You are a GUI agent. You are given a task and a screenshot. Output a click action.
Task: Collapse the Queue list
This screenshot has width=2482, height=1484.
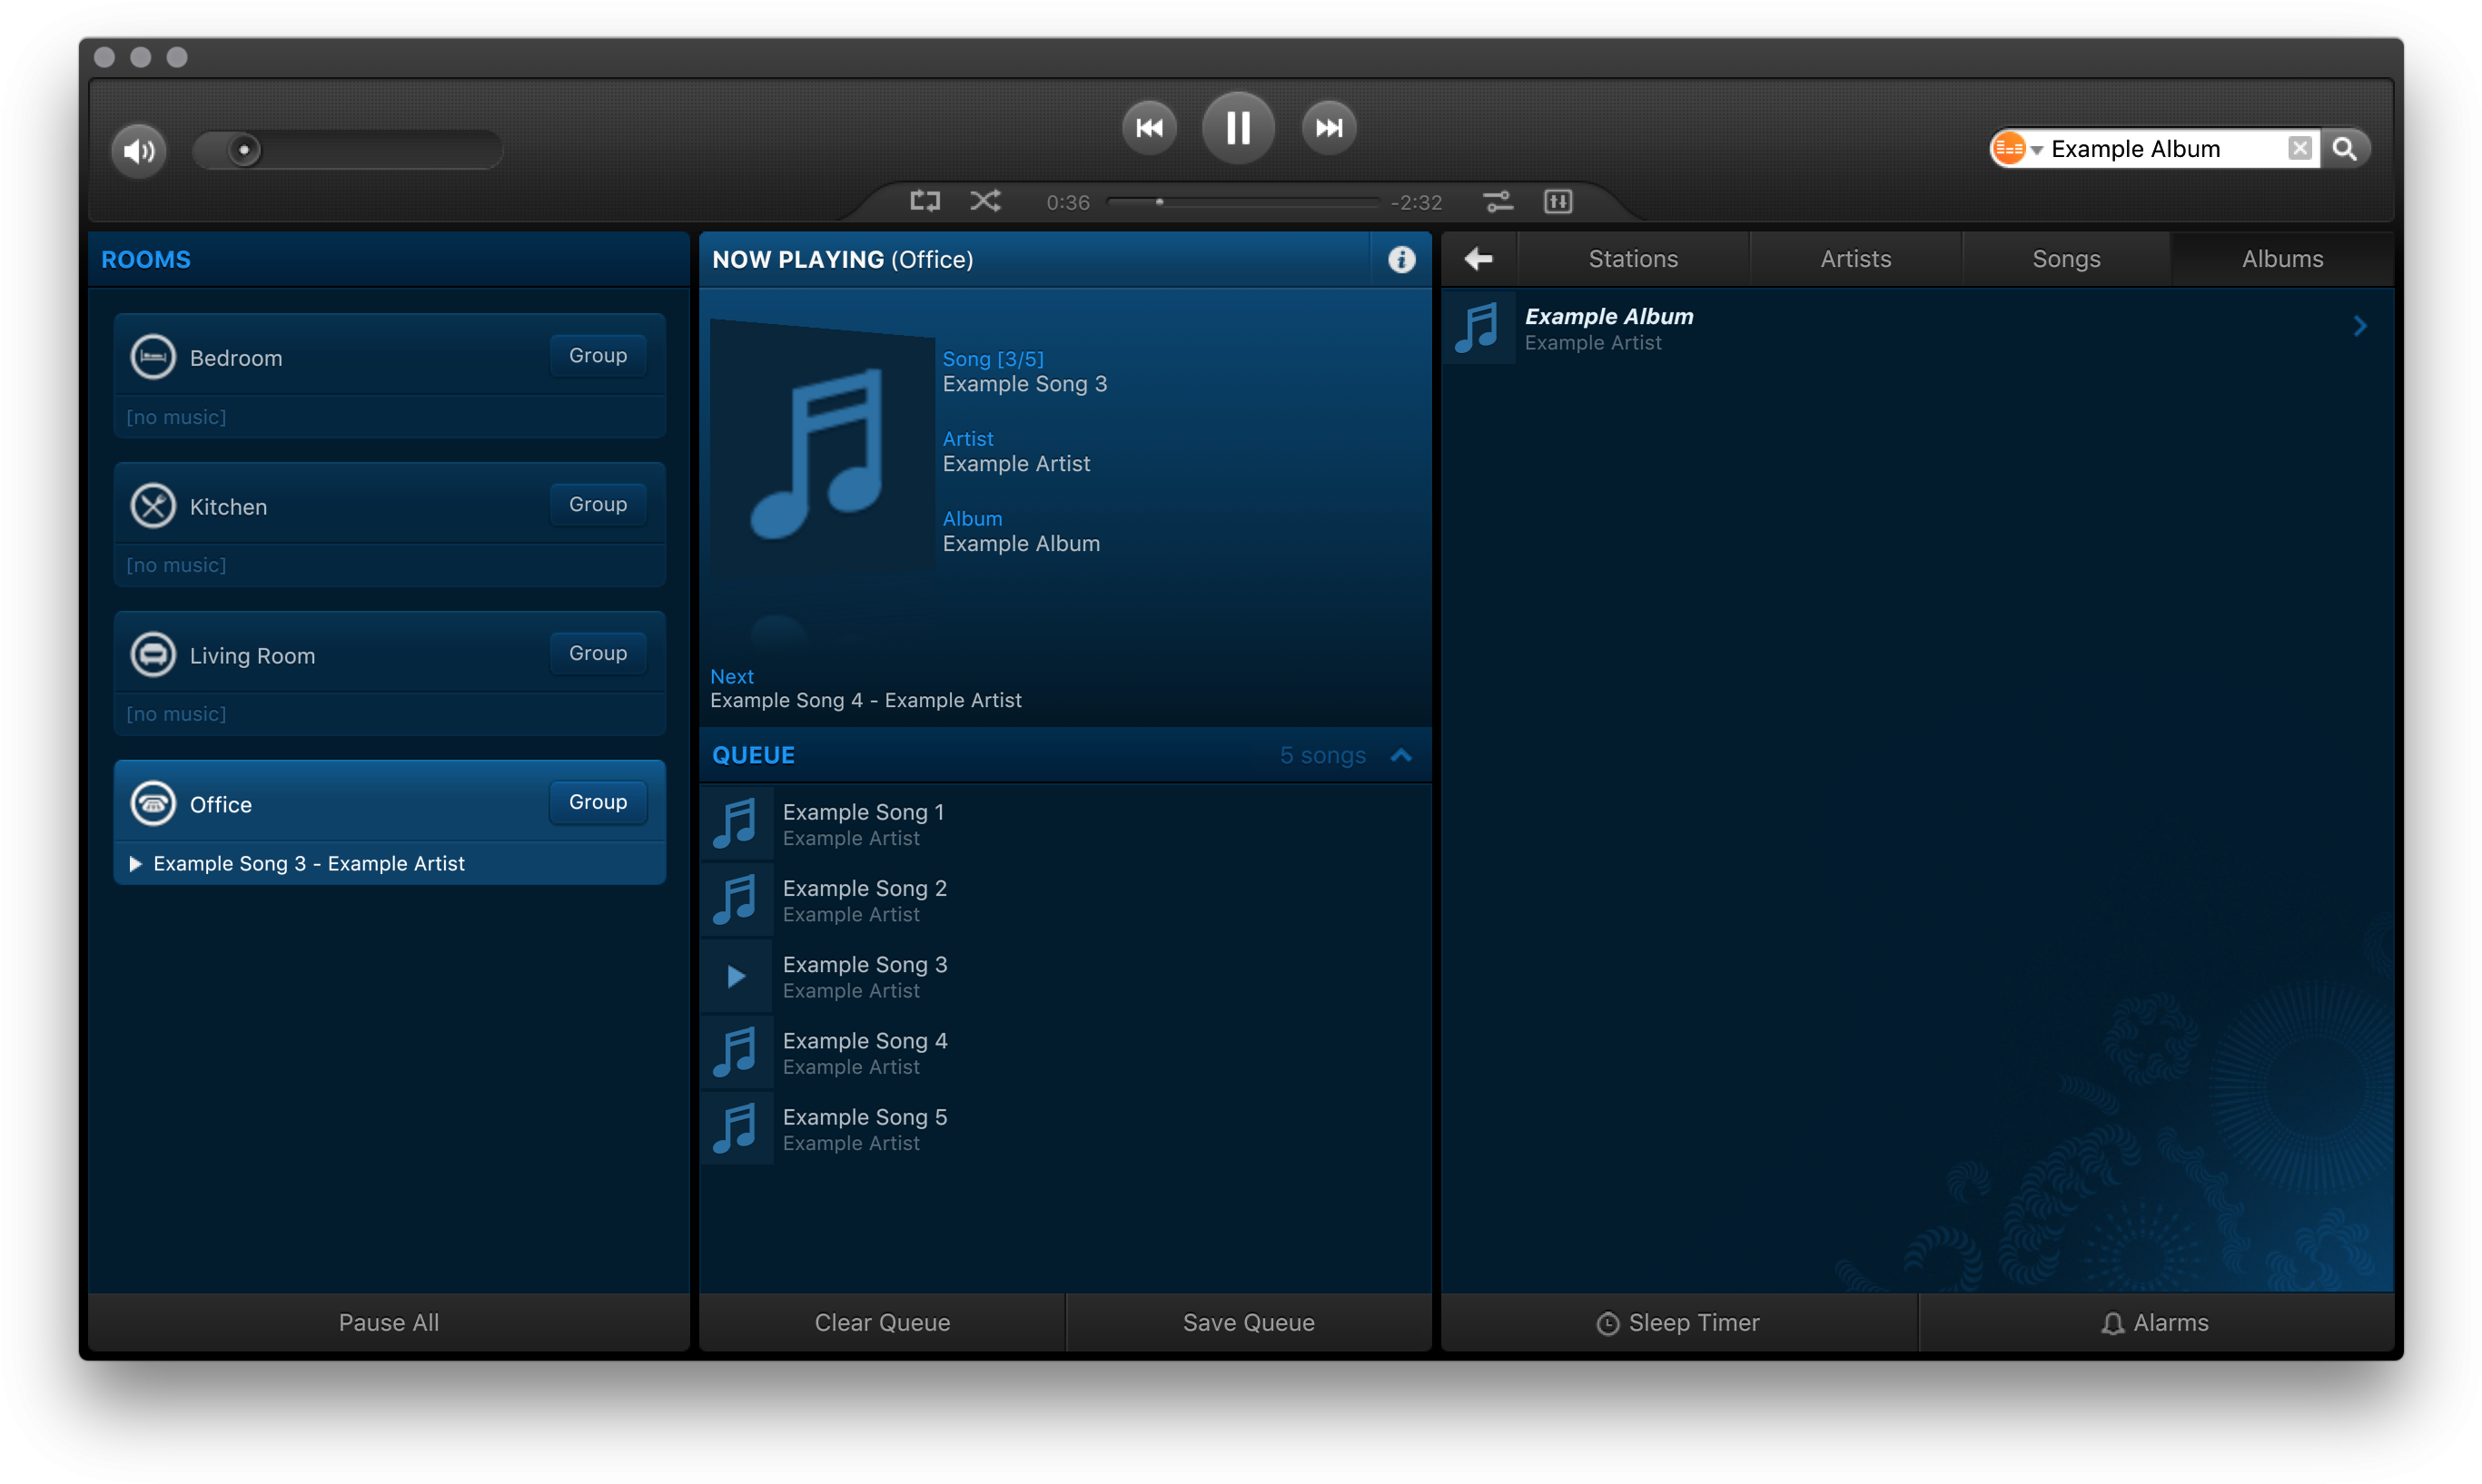1399,755
